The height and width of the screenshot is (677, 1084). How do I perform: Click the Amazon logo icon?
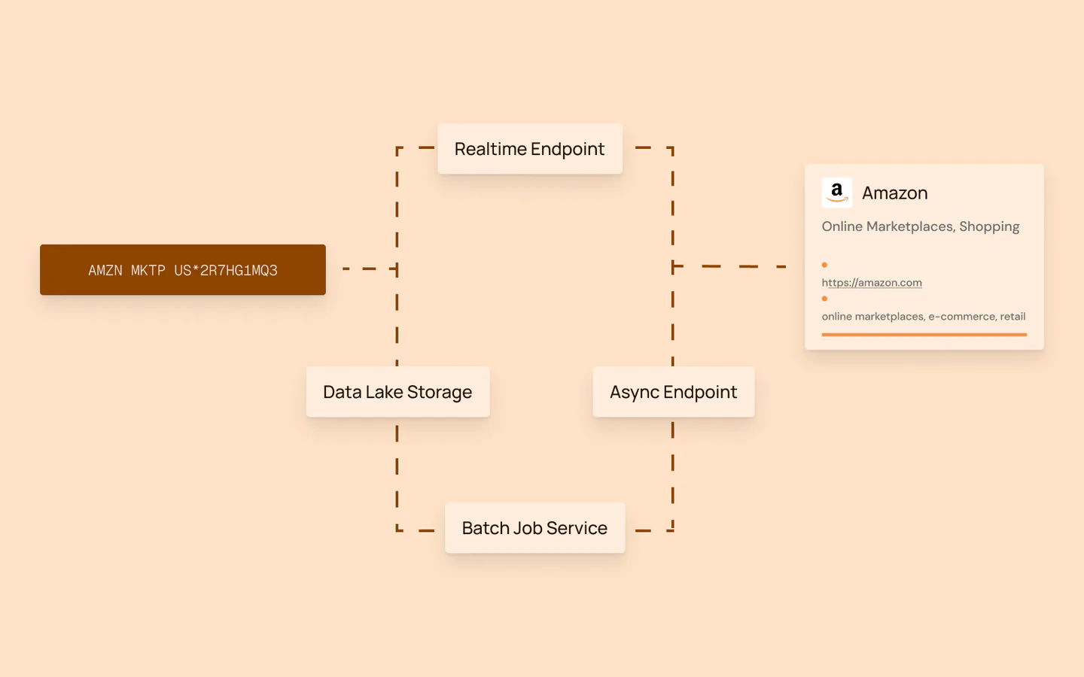[836, 193]
